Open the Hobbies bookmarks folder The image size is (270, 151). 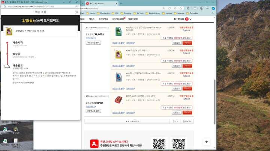click(x=167, y=13)
